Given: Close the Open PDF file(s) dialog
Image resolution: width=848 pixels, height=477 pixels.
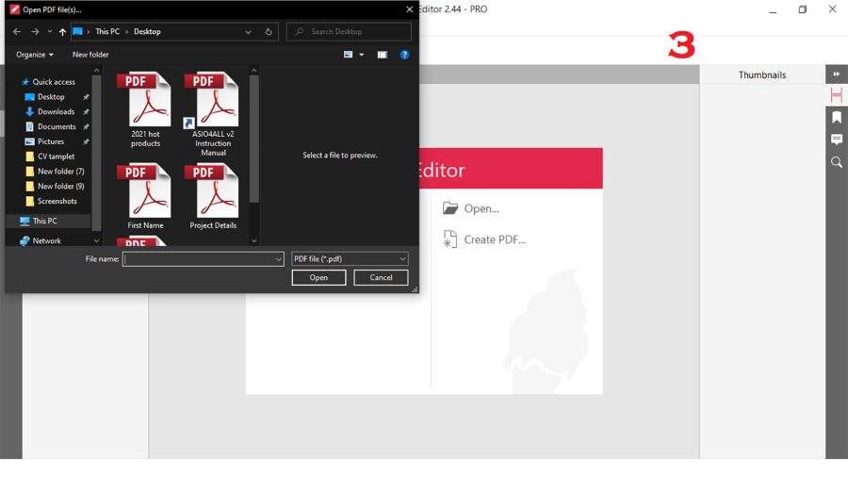Looking at the screenshot, I should pos(410,9).
